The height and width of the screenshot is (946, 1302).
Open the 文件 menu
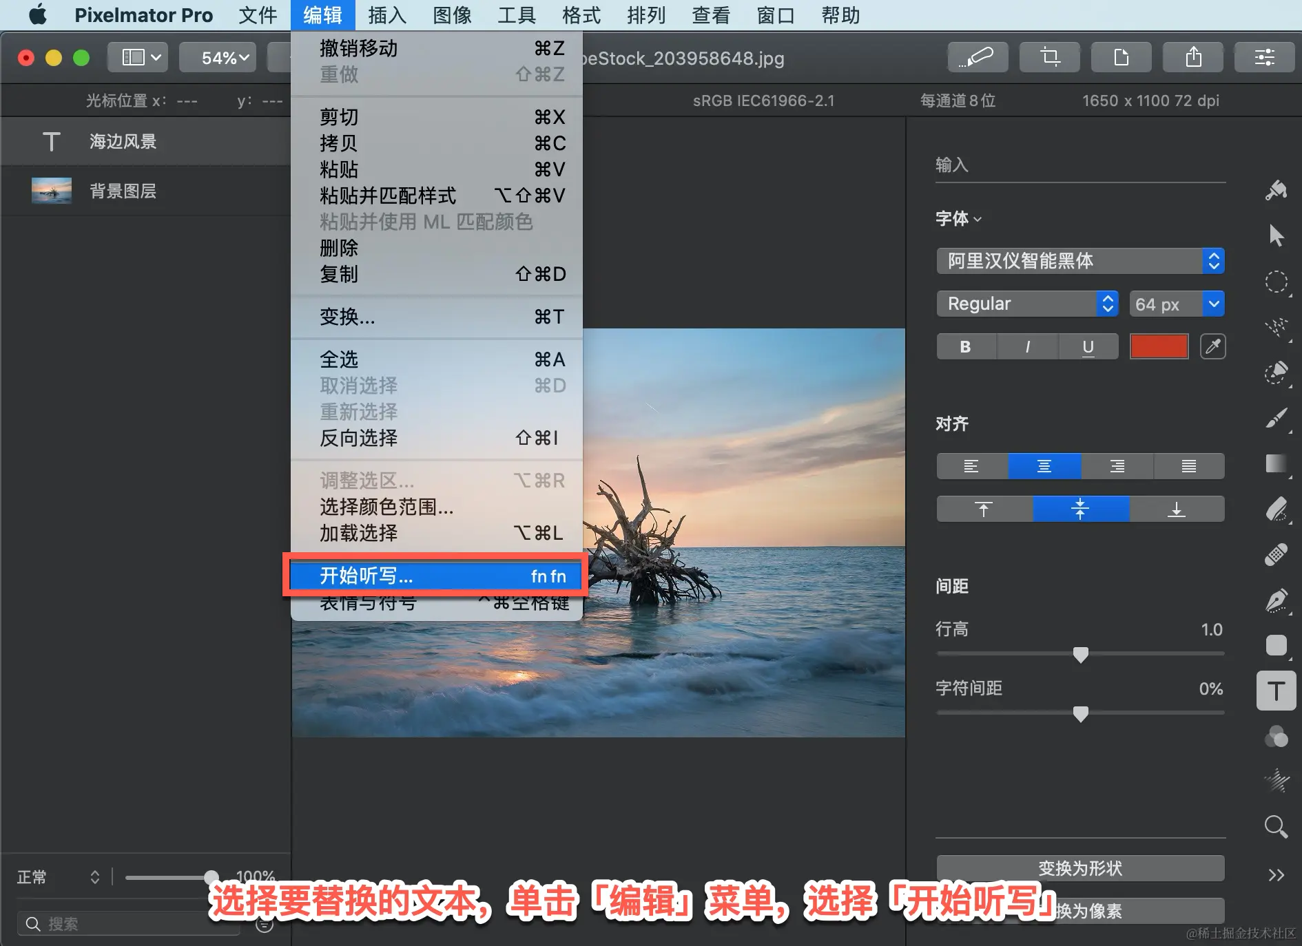[258, 15]
